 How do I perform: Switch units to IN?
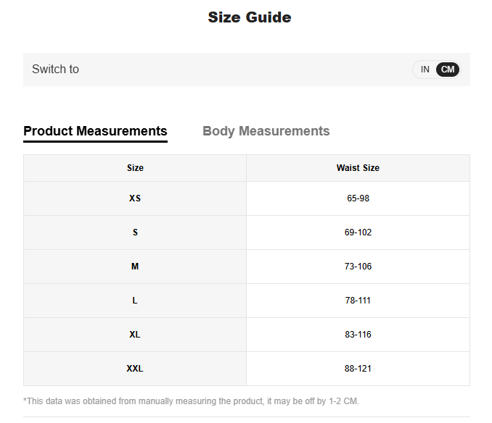tap(425, 70)
